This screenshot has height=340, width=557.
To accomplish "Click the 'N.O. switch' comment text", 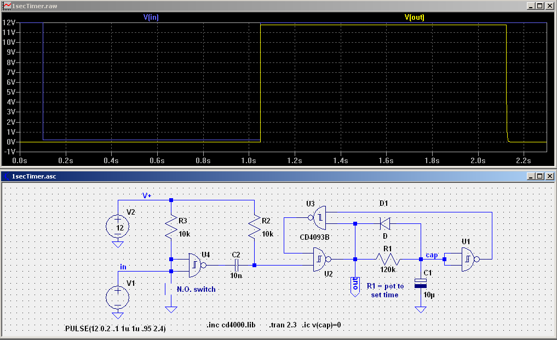I will (196, 289).
